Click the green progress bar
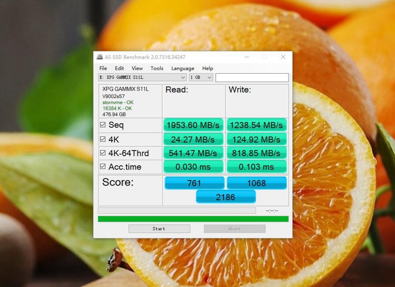This screenshot has width=395, height=287. (193, 219)
